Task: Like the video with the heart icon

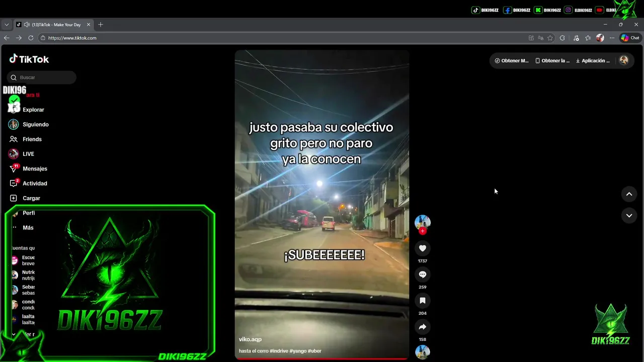Action: 423,248
